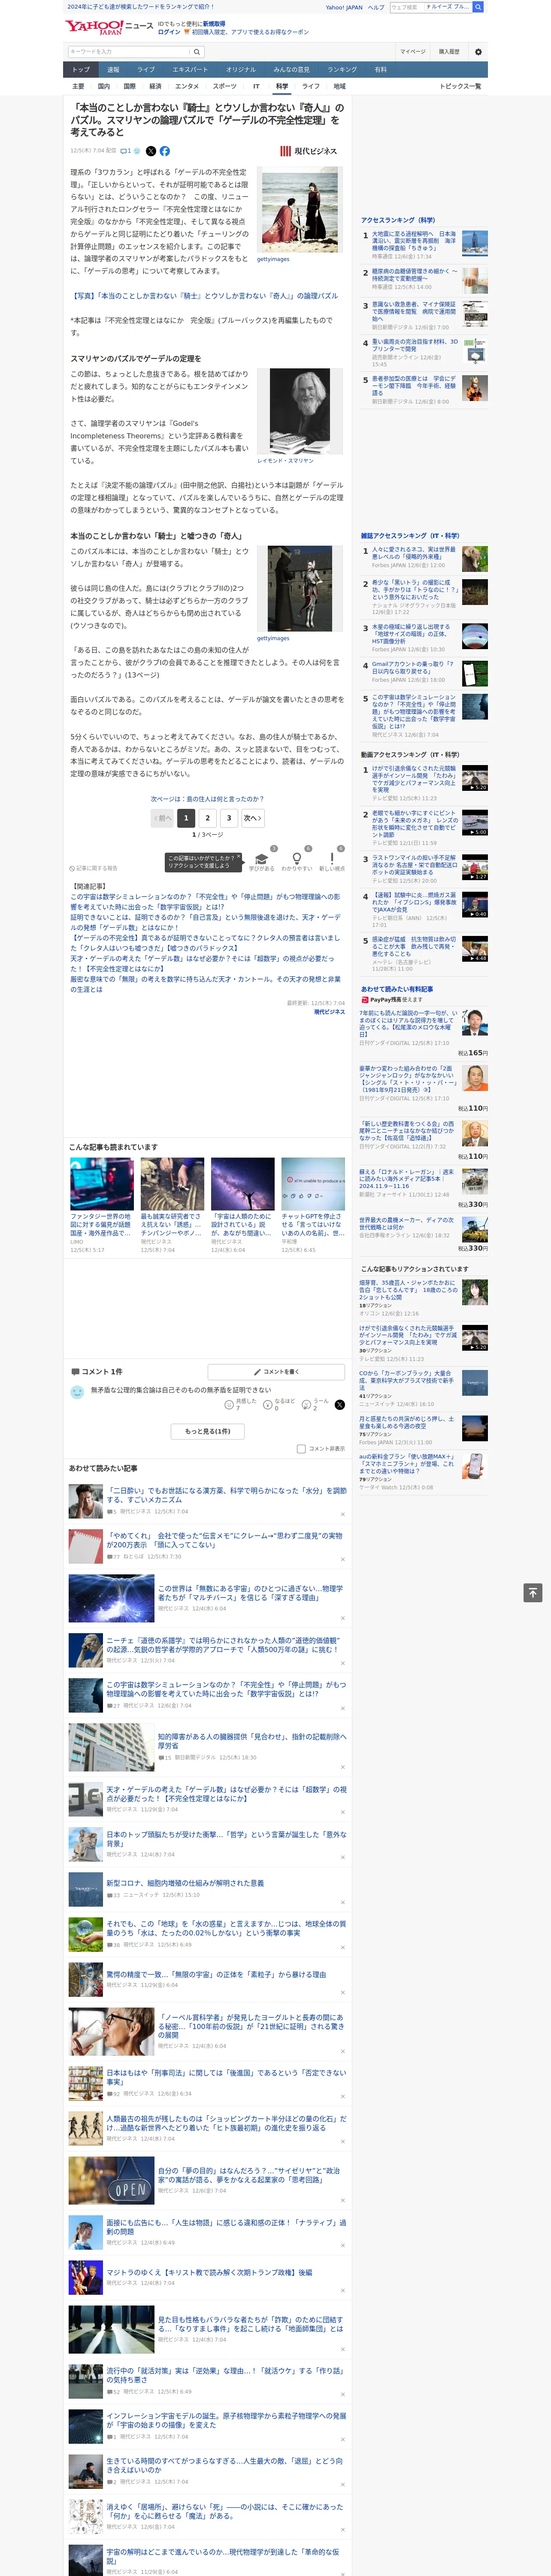The image size is (551, 2576).
Task: Share the article on X under the headline
Action: [151, 151]
